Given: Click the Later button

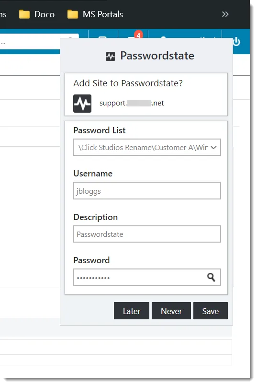Looking at the screenshot, I should (132, 311).
